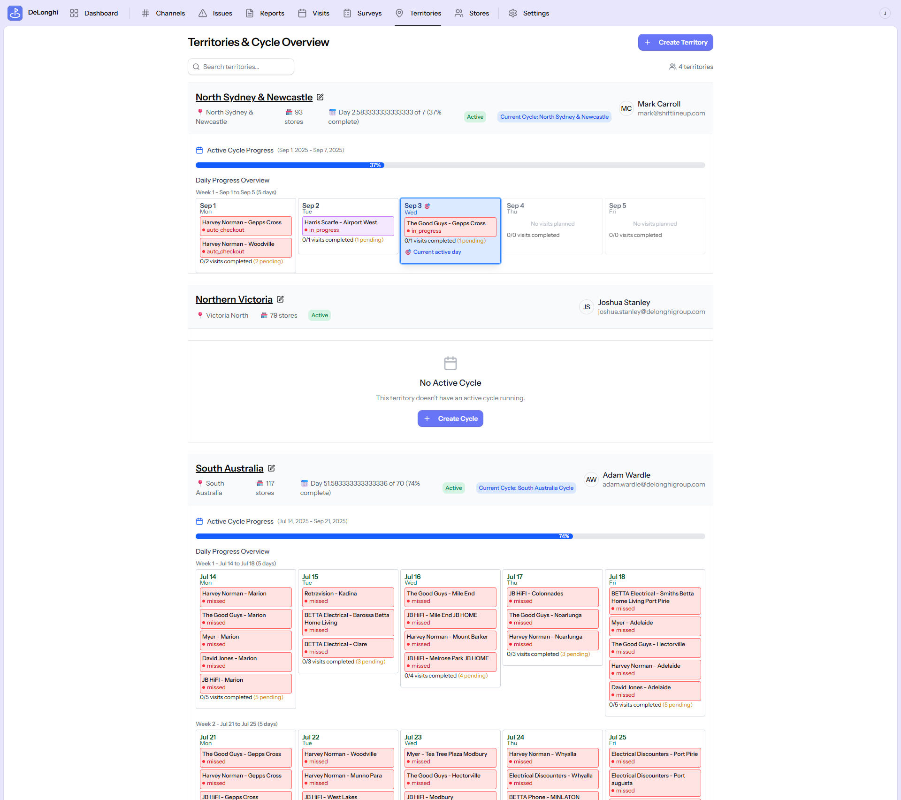Viewport: 901px width, 800px height.
Task: Select Retravision - Kadina missed visit
Action: [348, 597]
